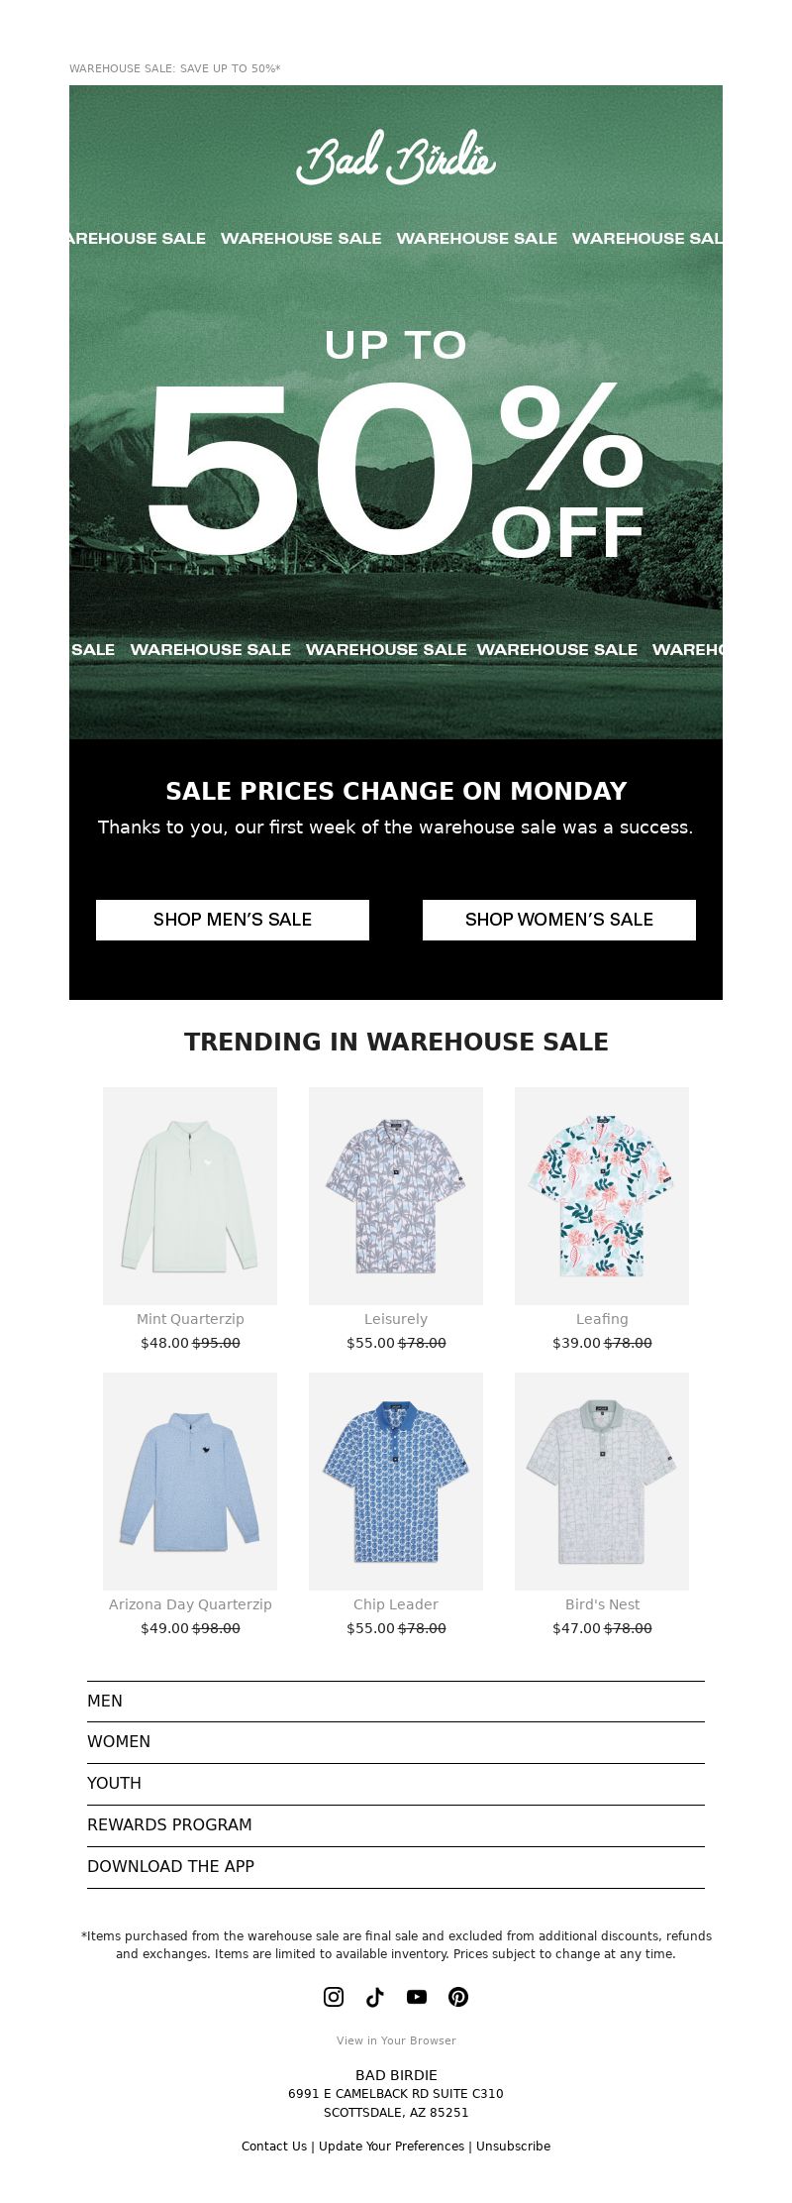Select the Chip Leader polo thumbnail
792x2203 pixels.
[396, 1482]
